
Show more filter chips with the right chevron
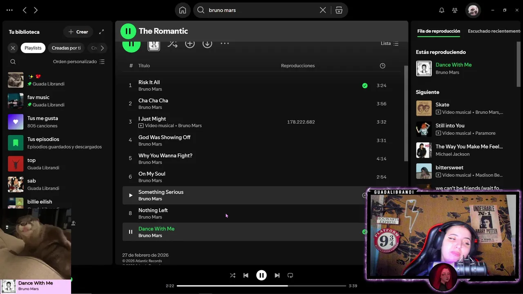tap(102, 48)
